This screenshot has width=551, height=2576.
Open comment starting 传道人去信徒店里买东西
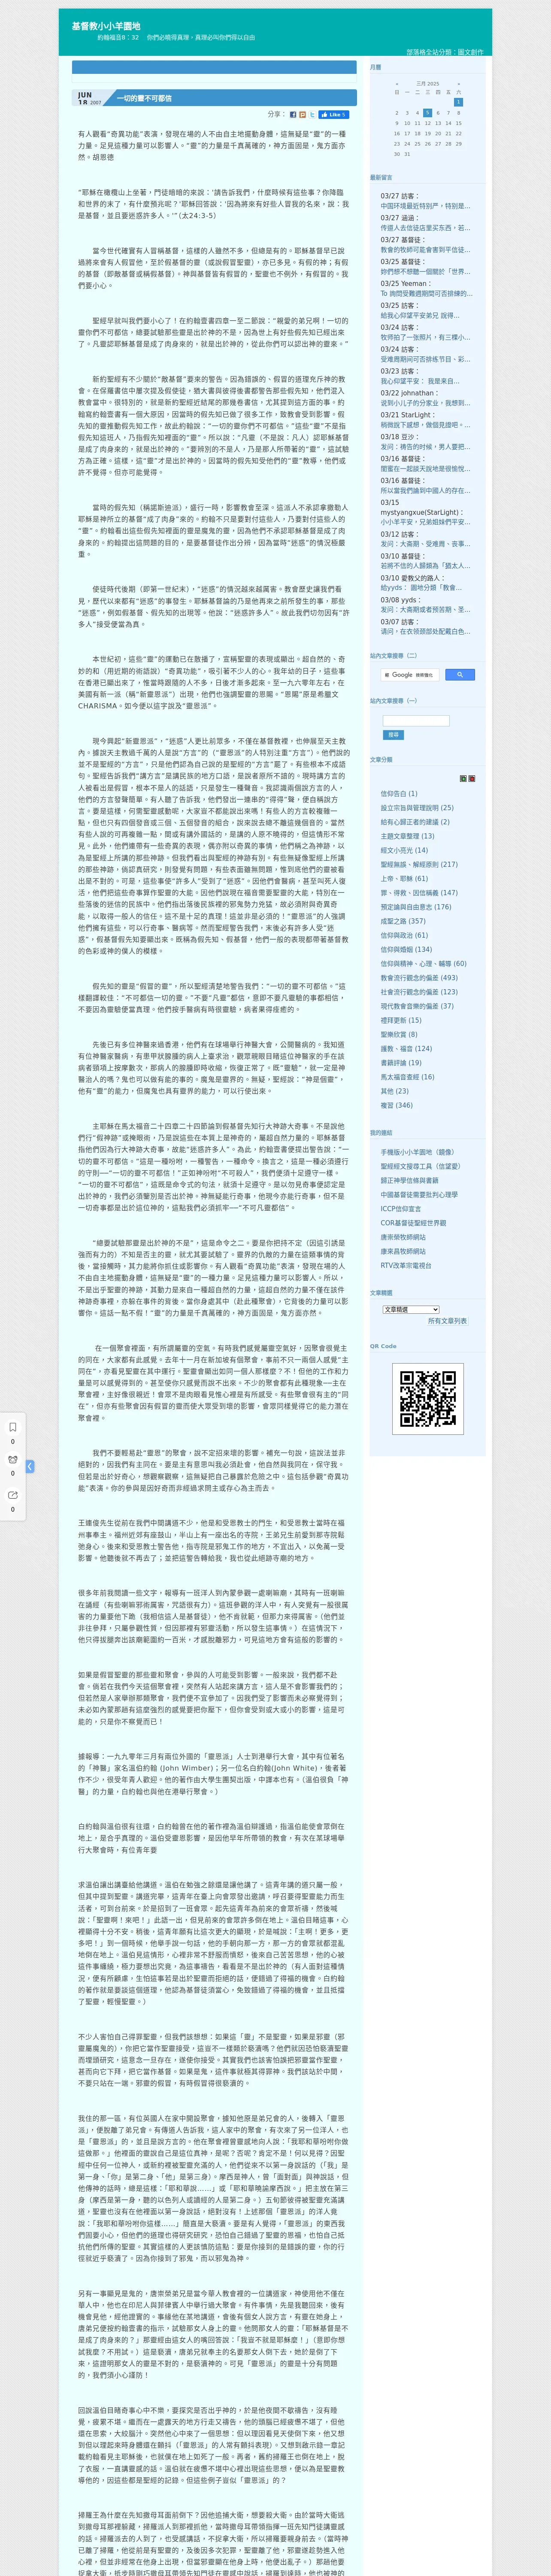pyautogui.click(x=425, y=228)
